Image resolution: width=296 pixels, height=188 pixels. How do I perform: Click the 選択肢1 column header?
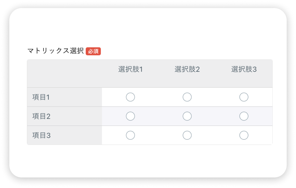(x=130, y=69)
